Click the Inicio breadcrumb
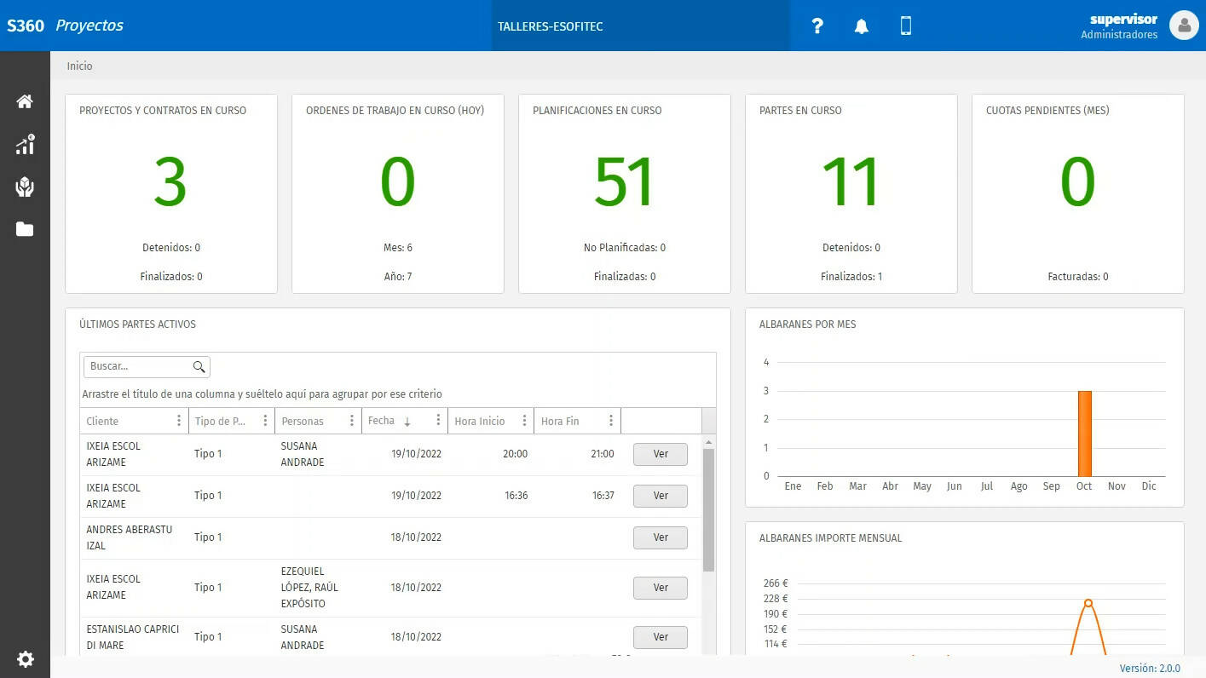Image resolution: width=1206 pixels, height=678 pixels. click(80, 66)
